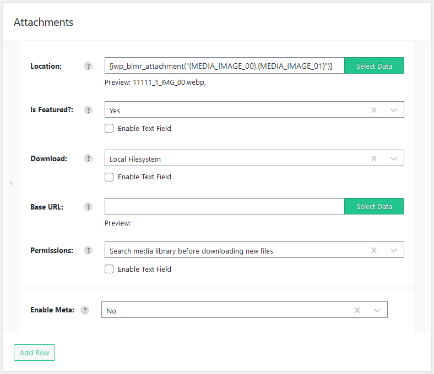
Task: Clear the Enable Meta 'No' value
Action: click(x=357, y=310)
